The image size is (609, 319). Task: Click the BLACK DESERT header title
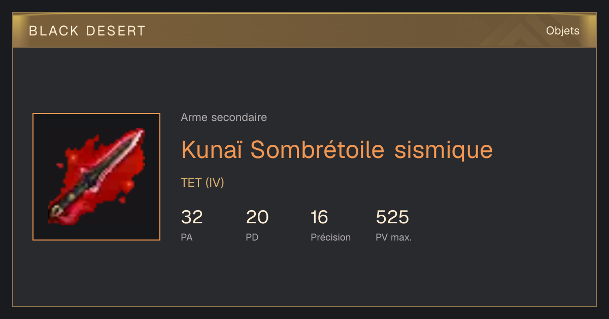87,31
